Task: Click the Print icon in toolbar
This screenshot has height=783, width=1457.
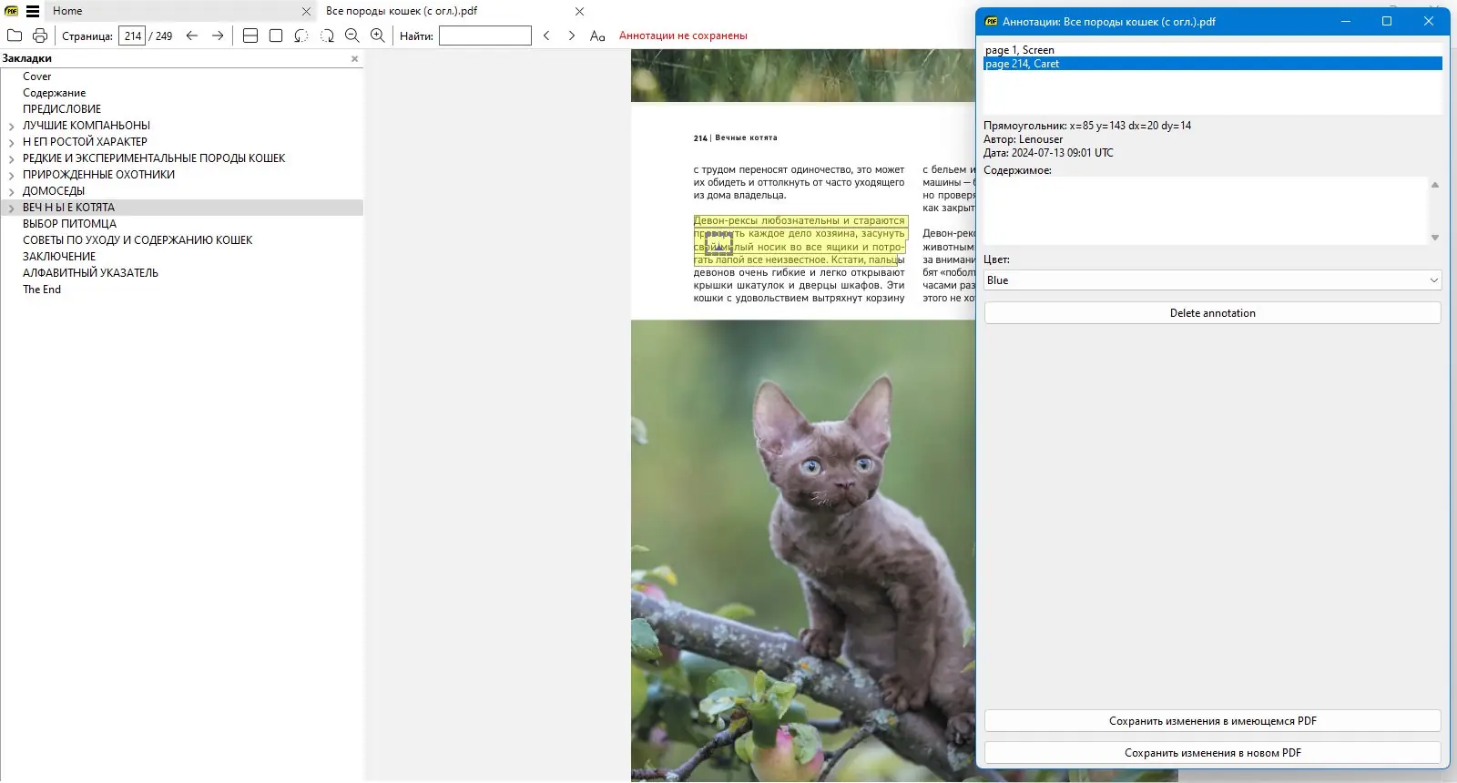Action: point(40,36)
